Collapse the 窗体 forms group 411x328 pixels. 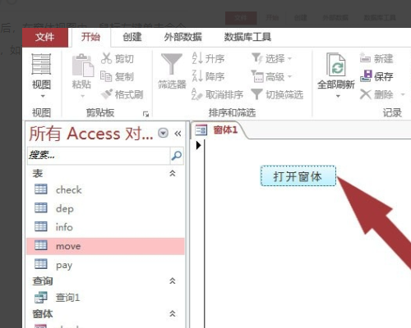pos(173,313)
